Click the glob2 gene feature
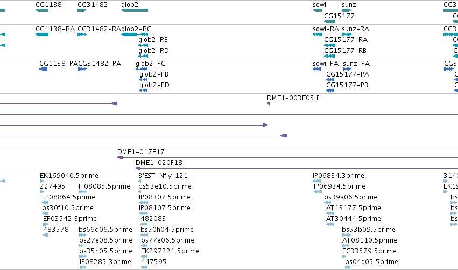 135,10
